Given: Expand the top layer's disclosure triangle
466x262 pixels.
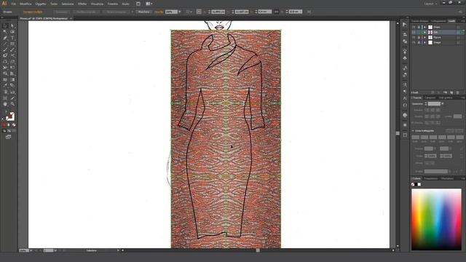Looking at the screenshot, I should tap(424, 27).
